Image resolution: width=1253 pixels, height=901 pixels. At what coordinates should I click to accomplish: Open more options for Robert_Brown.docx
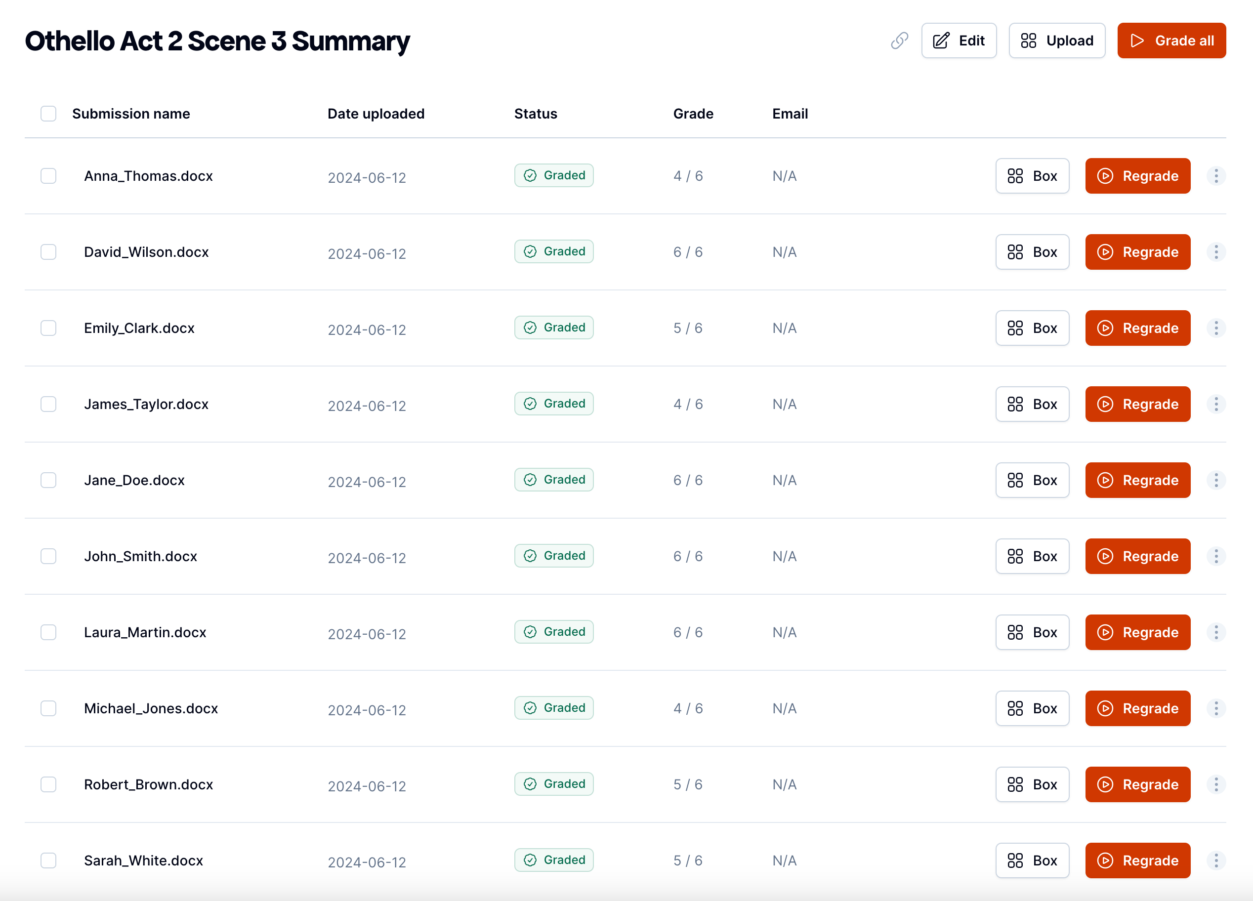pyautogui.click(x=1215, y=784)
